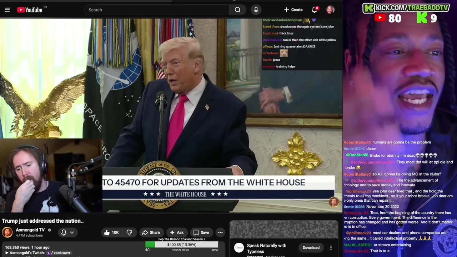Click chat message 'humans are gonna be the problem'
Screen dimensions: 457x257
[x=402, y=142]
